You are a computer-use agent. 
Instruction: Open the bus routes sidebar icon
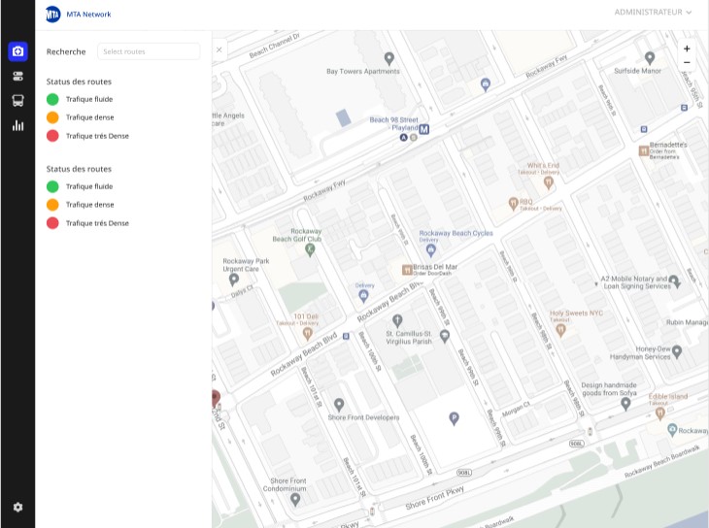[17, 100]
